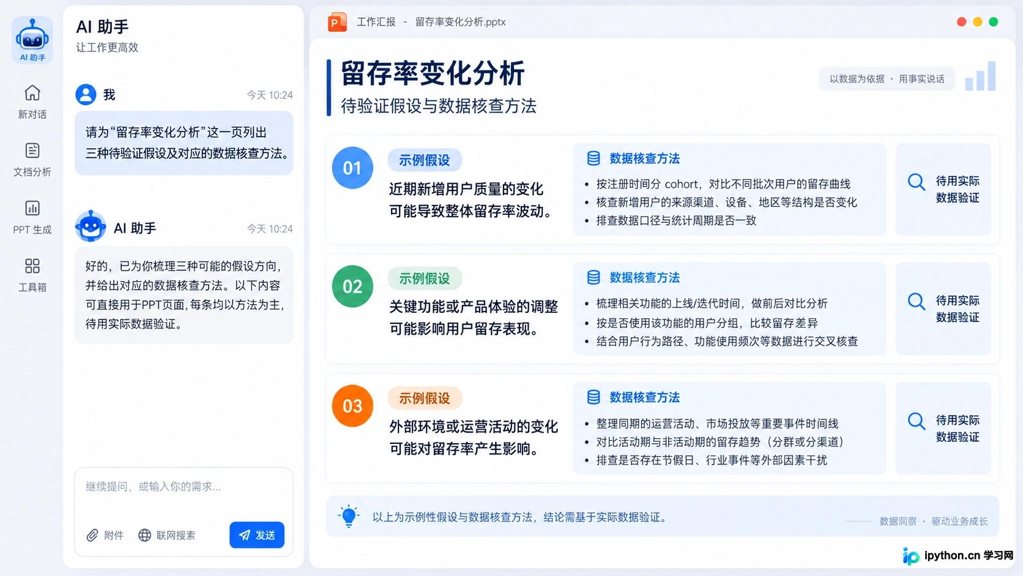Image resolution: width=1023 pixels, height=576 pixels.
Task: Click bullet 排查是否存在节假日 line
Action: click(712, 460)
